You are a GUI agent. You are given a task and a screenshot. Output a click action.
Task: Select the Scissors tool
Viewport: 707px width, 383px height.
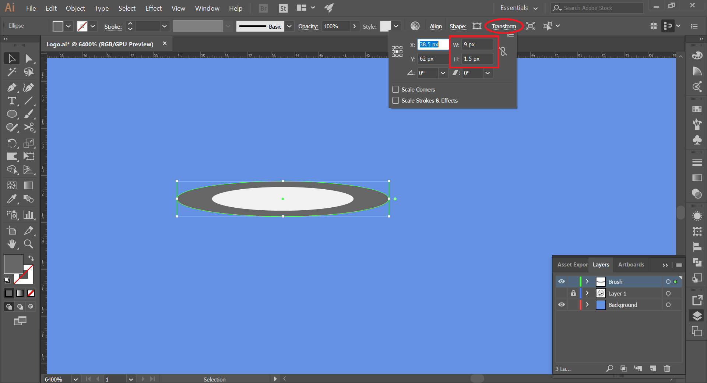[x=29, y=128]
